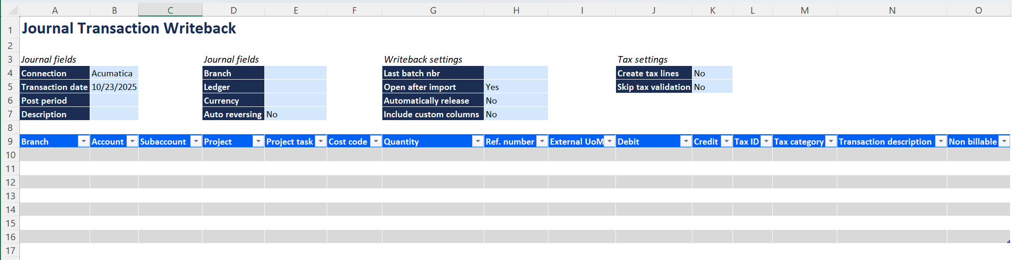Open the Non billable filter dropdown
1012x260 pixels.
(x=1004, y=141)
